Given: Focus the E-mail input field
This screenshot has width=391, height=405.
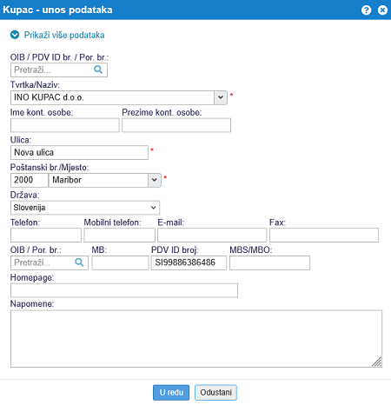Looking at the screenshot, I should (212, 236).
